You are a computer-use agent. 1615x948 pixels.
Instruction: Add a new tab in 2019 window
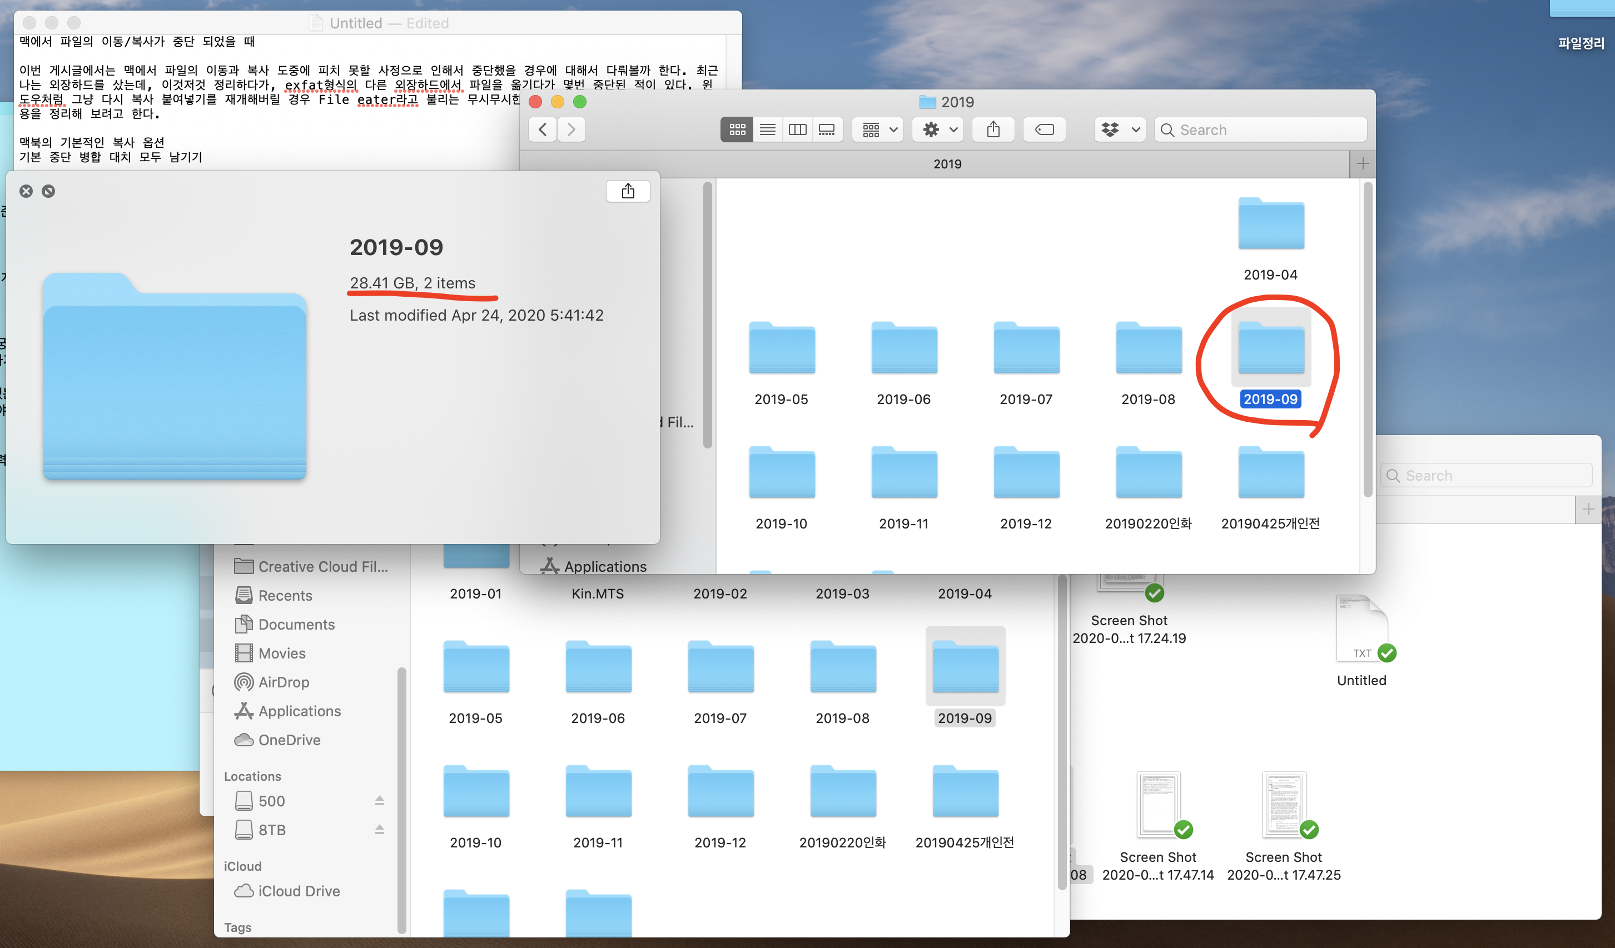1363,164
